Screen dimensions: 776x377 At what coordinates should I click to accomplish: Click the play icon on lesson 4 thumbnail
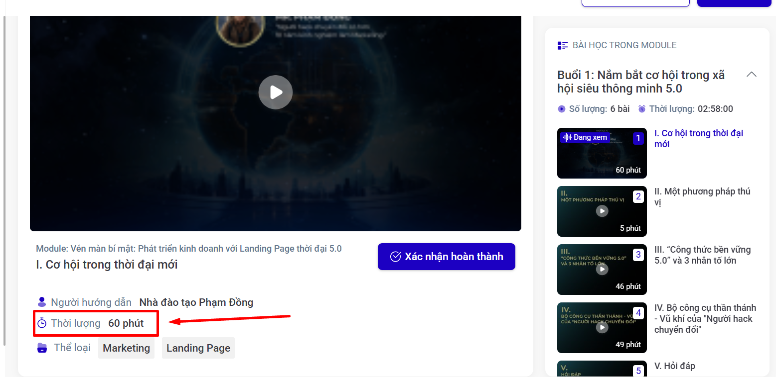click(602, 327)
